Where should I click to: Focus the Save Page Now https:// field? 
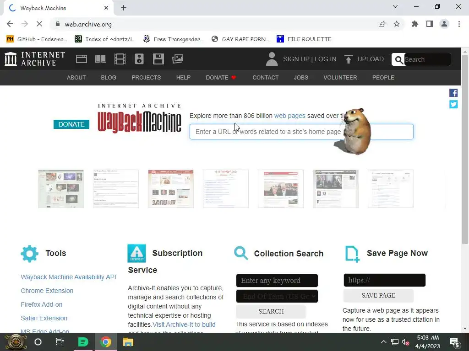coord(385,280)
